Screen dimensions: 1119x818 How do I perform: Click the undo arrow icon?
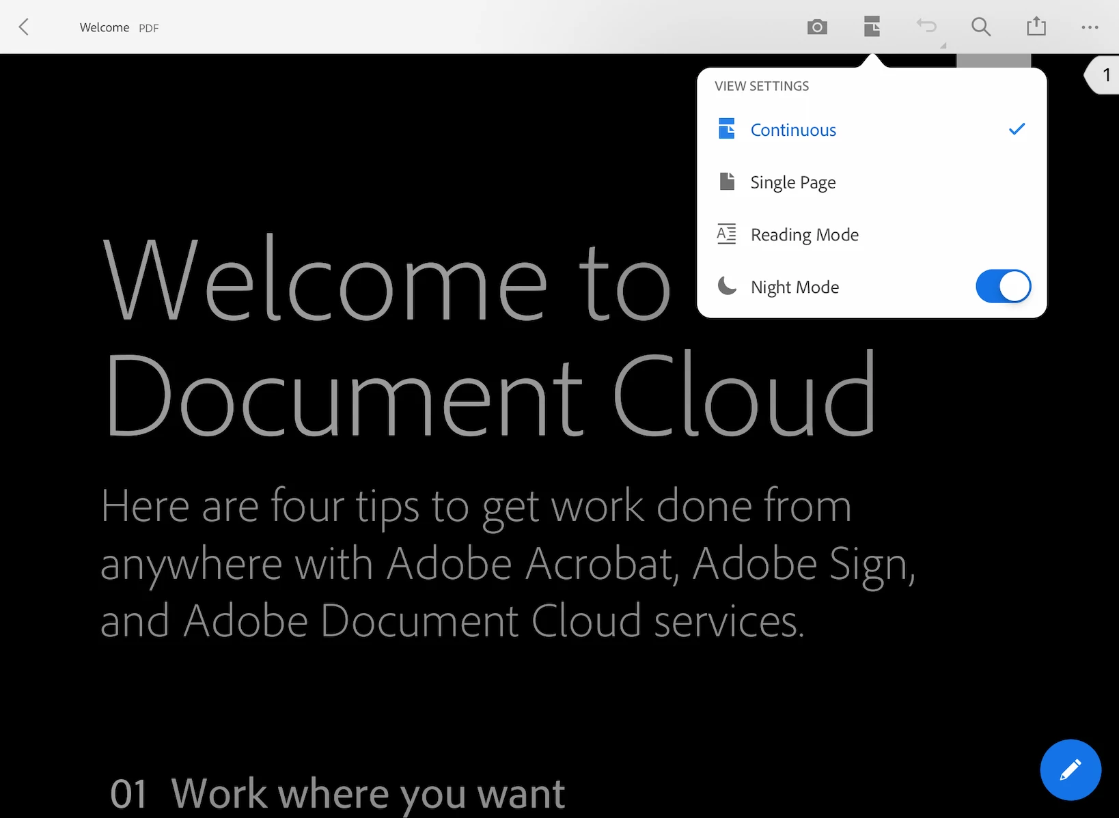pos(926,26)
